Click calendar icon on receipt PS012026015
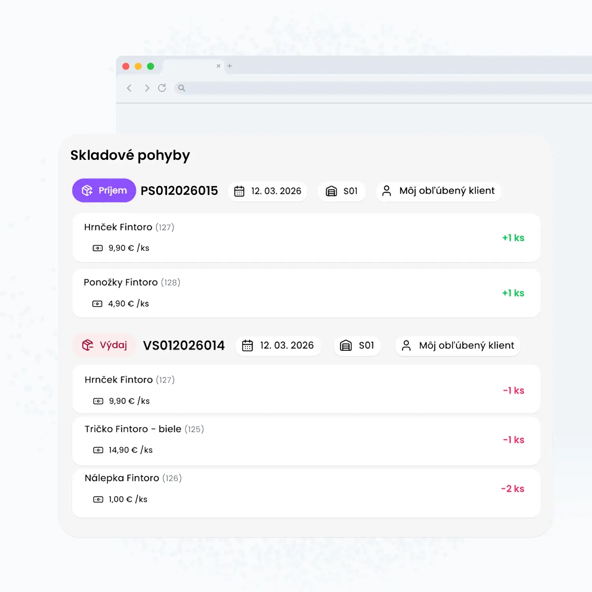The image size is (592, 592). pos(240,191)
